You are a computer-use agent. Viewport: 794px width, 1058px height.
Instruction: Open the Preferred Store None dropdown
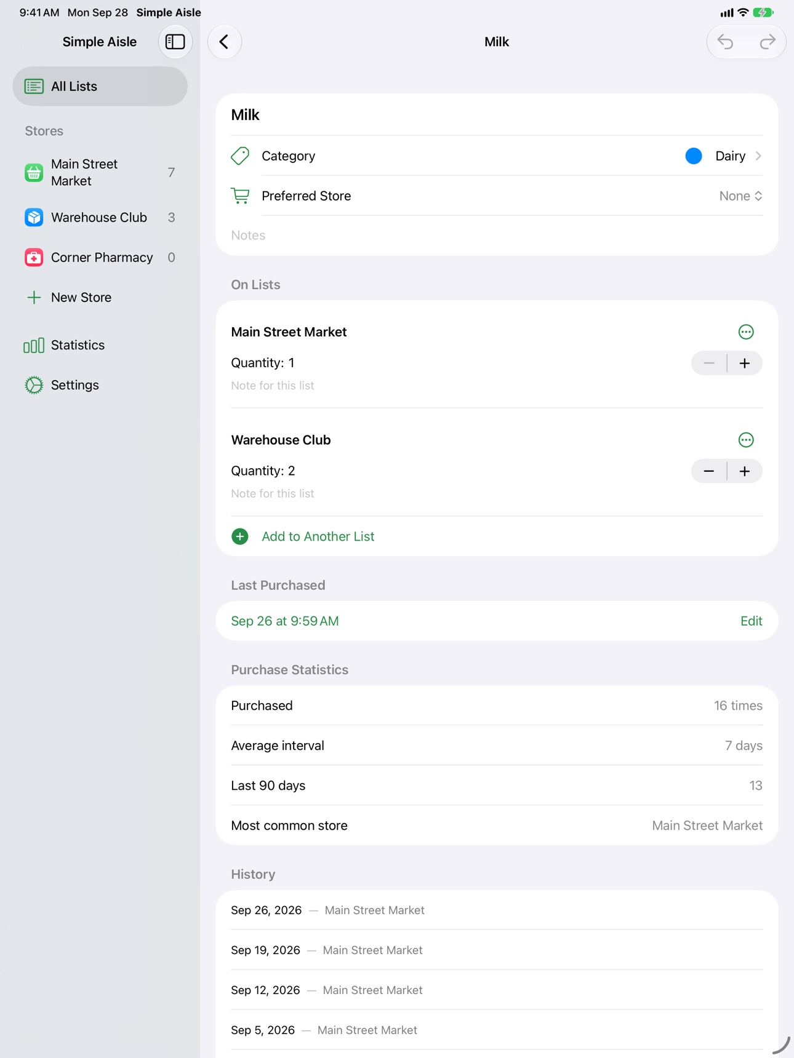[x=741, y=196]
